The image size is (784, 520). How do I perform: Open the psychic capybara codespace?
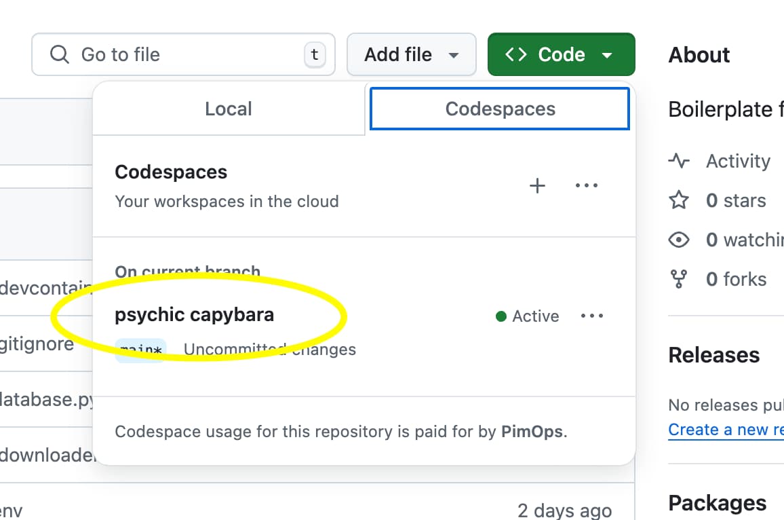coord(195,315)
